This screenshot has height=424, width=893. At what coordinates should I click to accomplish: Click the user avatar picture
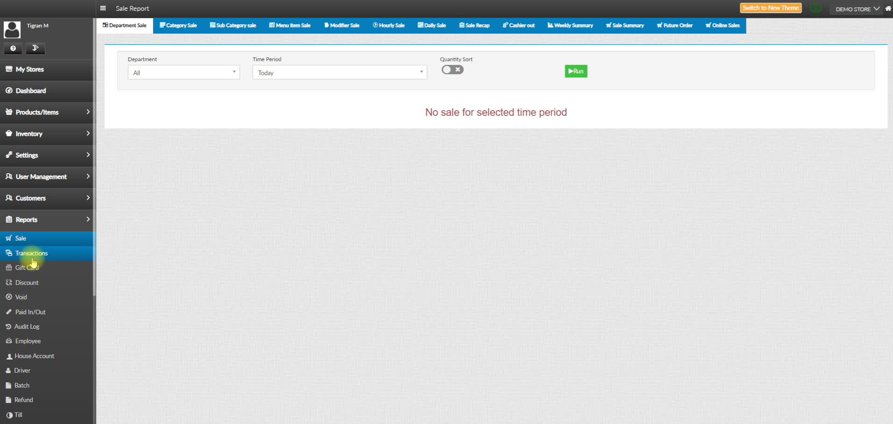[x=12, y=29]
